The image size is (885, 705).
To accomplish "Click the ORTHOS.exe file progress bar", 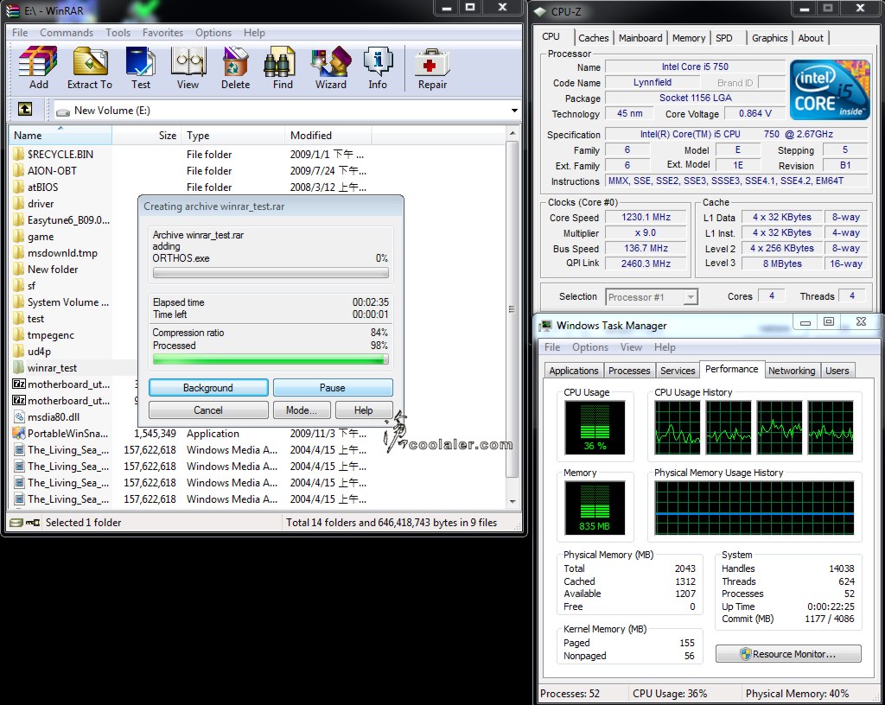I will (271, 273).
